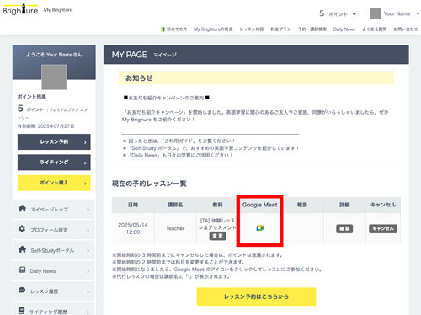The width and height of the screenshot is (421, 315).
Task: Click the ポイント残高 label in the sidebar
Action: (32, 97)
